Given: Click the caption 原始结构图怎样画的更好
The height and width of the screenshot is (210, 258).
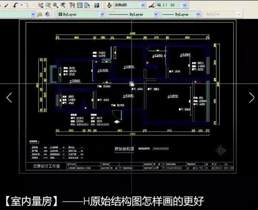Looking at the screenshot, I should click(x=147, y=201).
